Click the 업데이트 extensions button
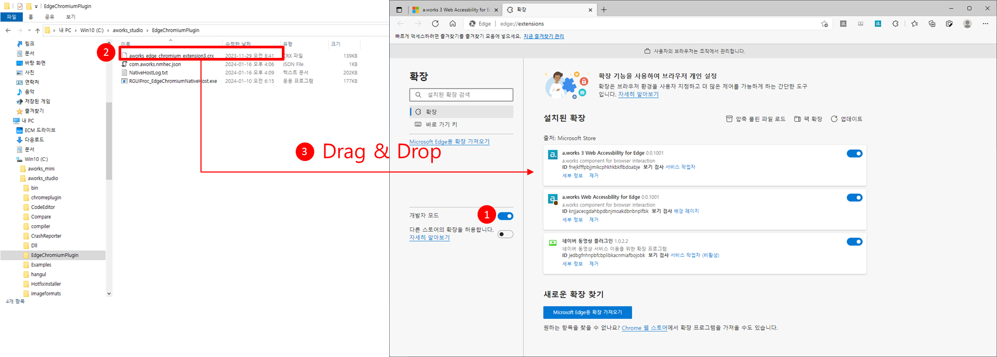997x357 pixels. (847, 119)
